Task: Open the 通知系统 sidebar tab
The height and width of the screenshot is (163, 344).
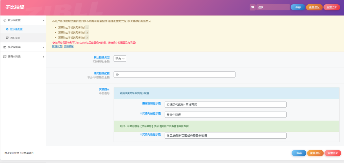Action: pos(15,38)
